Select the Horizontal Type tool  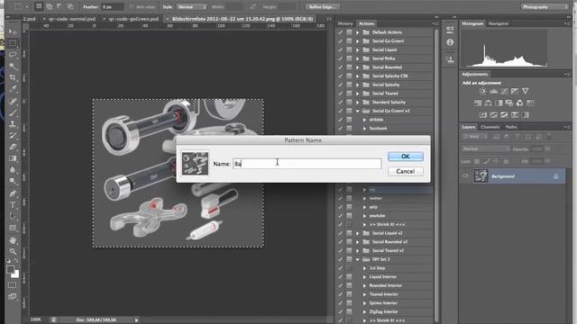pyautogui.click(x=13, y=204)
